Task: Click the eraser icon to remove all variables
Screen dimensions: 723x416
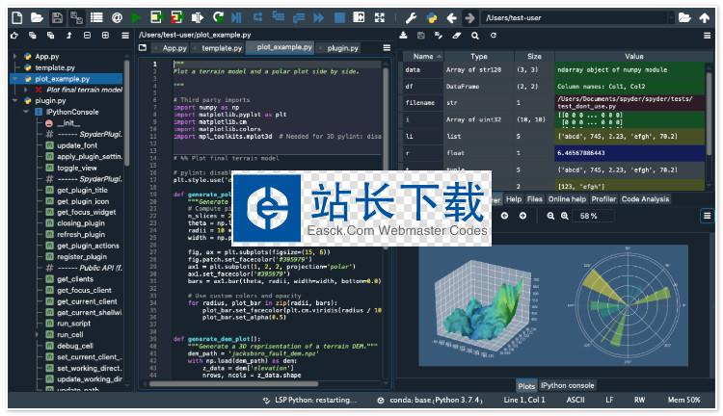Action: 457,36
